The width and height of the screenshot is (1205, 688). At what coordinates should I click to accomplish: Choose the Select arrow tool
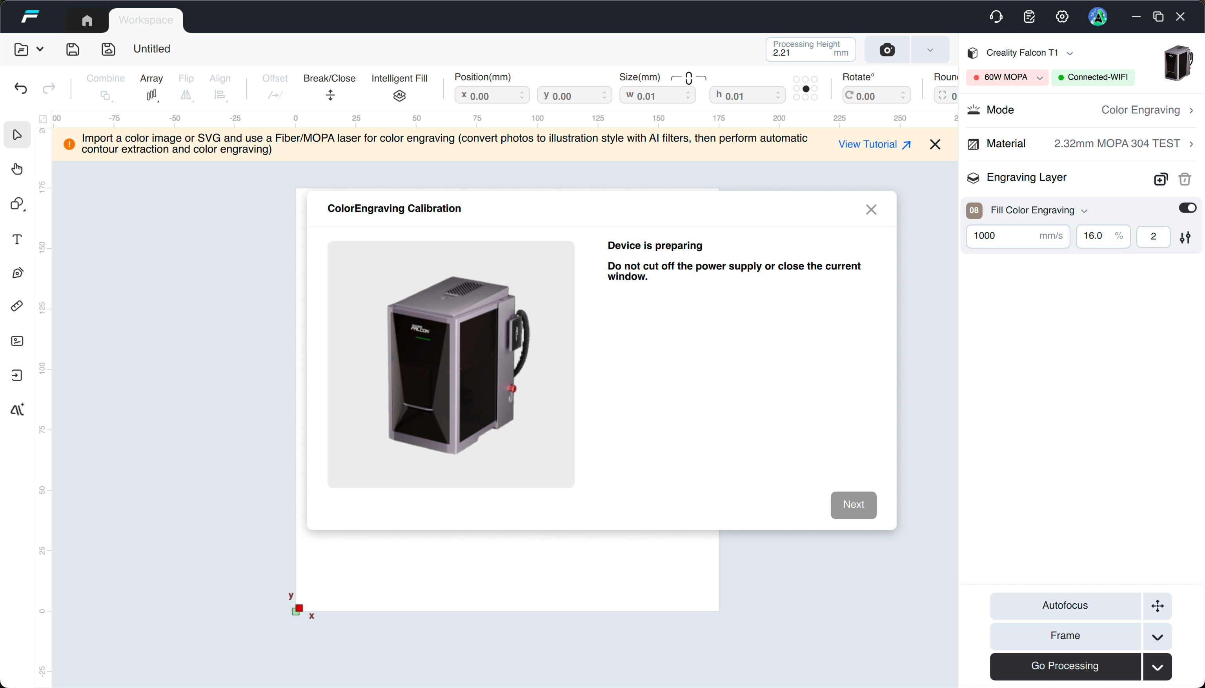click(18, 135)
